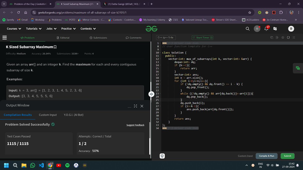Open the editor settings gear icon
Screen dimensions: 303x170
(x=283, y=38)
